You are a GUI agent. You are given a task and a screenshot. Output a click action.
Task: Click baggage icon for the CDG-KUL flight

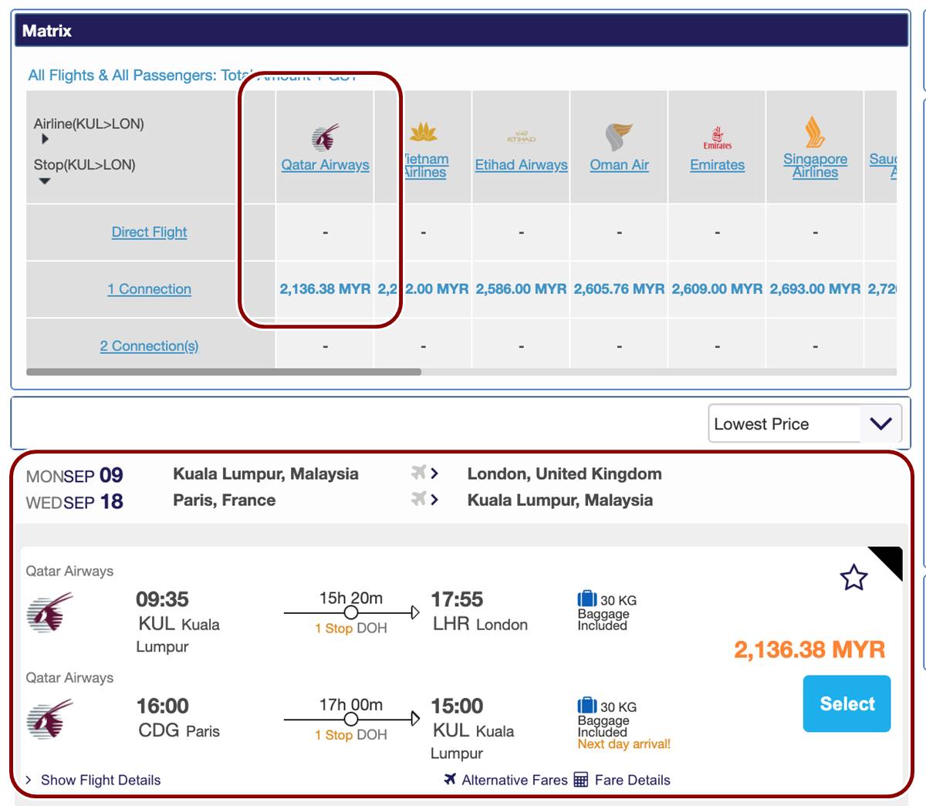(586, 705)
